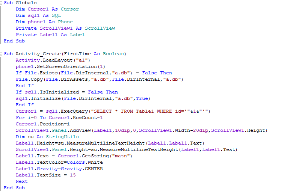Click the sql1.Initialize statement line

tap(83, 98)
